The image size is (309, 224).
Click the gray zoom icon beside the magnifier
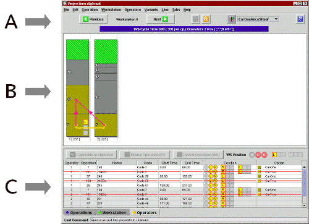pyautogui.click(x=195, y=19)
